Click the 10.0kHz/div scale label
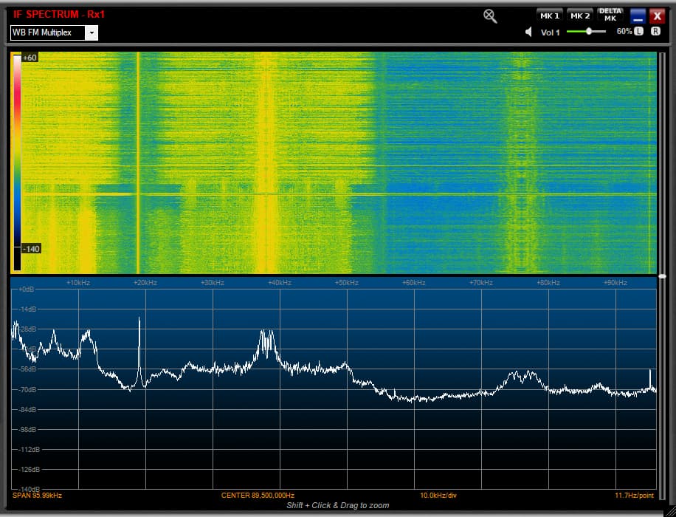Image resolution: width=676 pixels, height=517 pixels. pyautogui.click(x=438, y=495)
